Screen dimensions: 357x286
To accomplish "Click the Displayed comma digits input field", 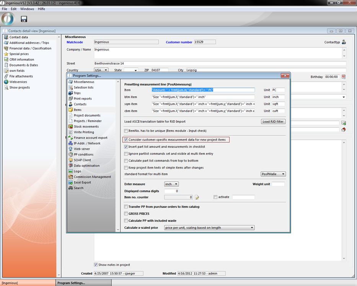I will (171, 191).
